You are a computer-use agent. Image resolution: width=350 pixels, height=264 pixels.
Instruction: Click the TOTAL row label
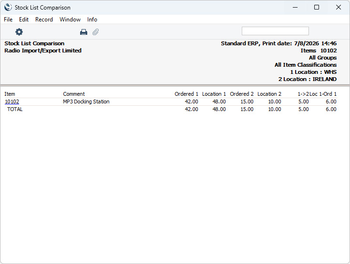15,109
